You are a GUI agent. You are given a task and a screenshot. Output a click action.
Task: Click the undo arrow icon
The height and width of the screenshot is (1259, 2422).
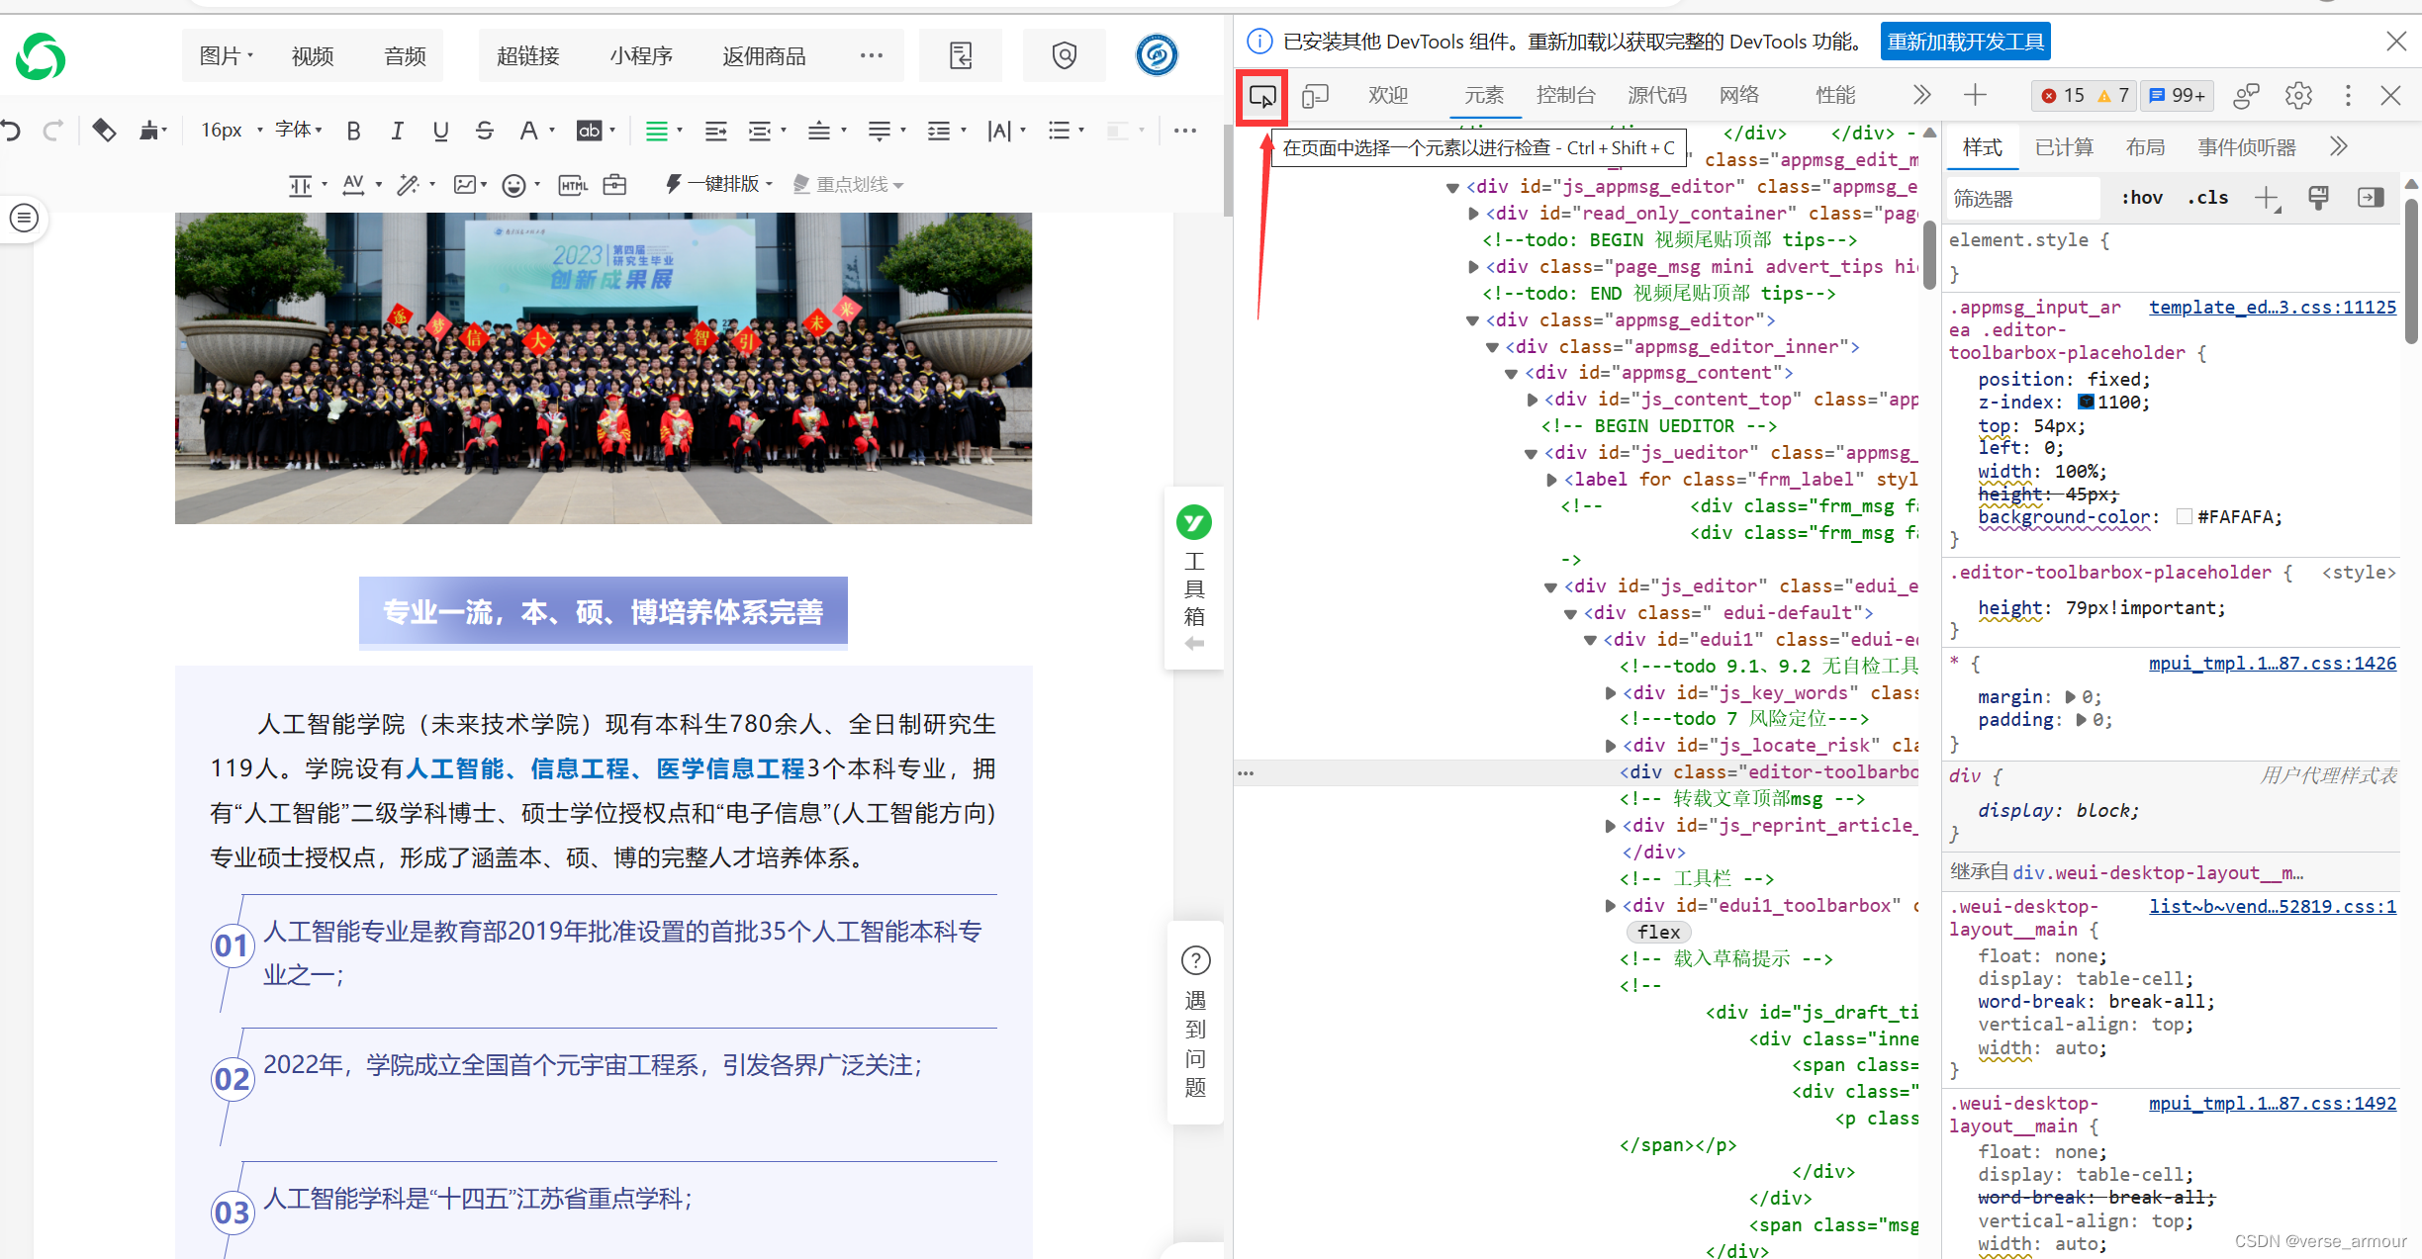11,131
